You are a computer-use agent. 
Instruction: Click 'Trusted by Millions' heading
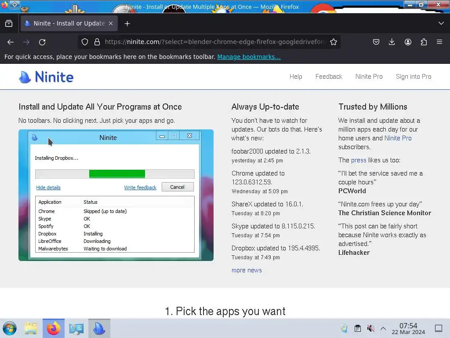[373, 107]
